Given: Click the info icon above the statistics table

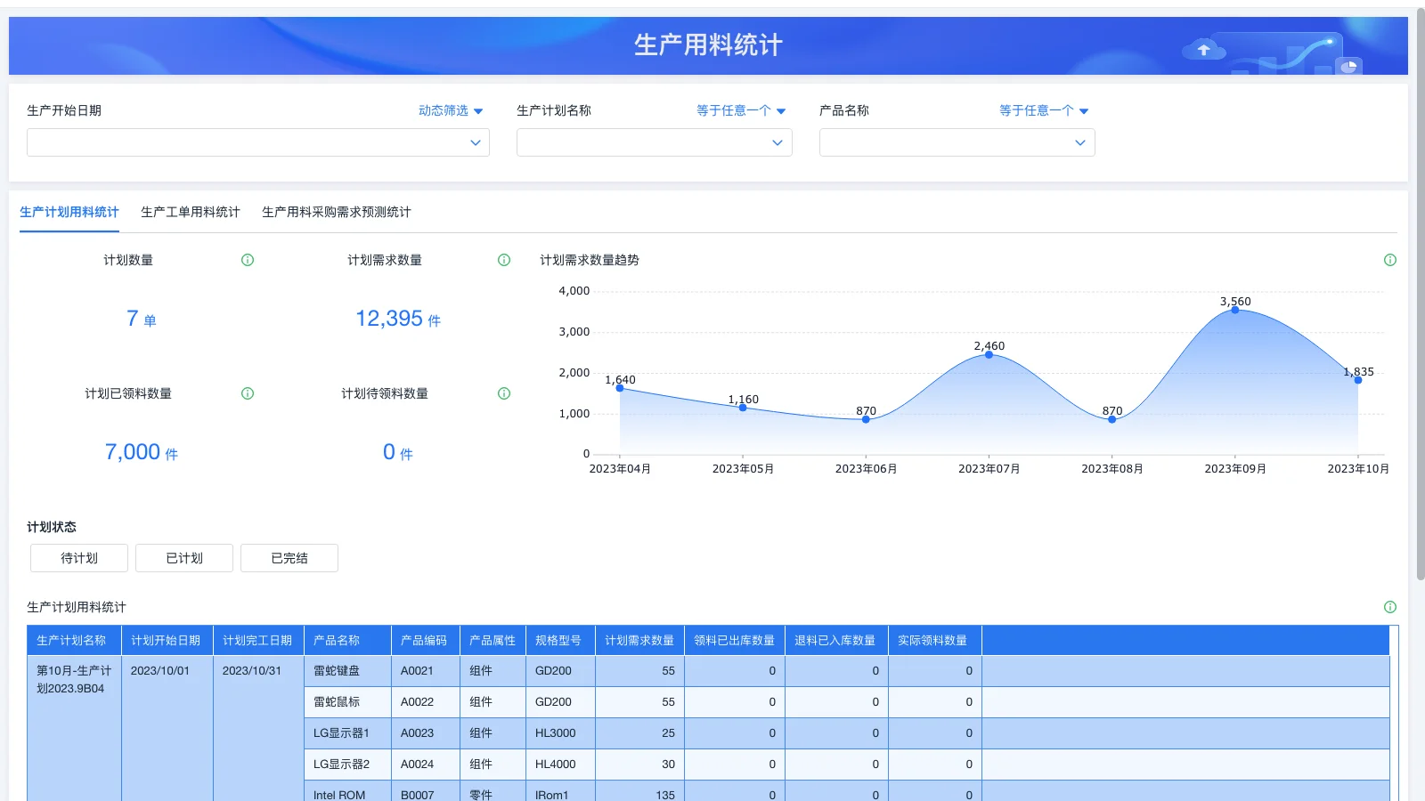Looking at the screenshot, I should point(1389,607).
